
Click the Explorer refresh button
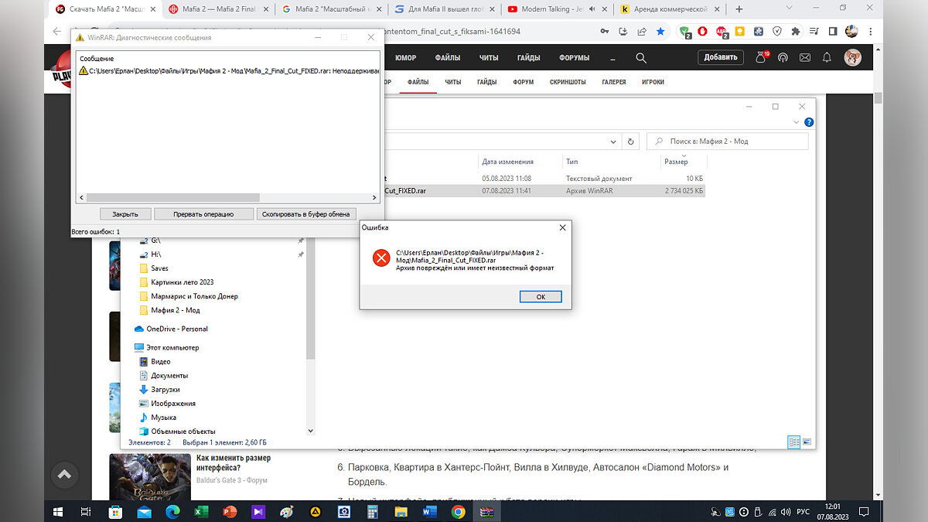click(x=631, y=142)
